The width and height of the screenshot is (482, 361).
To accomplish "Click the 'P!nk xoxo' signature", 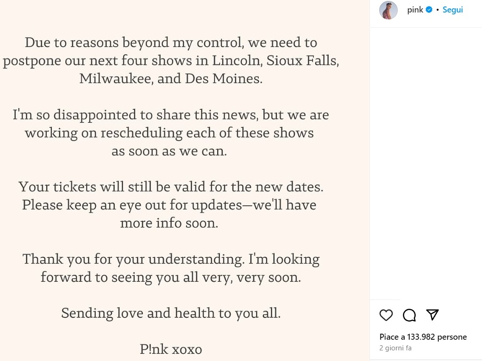I will click(x=171, y=349).
